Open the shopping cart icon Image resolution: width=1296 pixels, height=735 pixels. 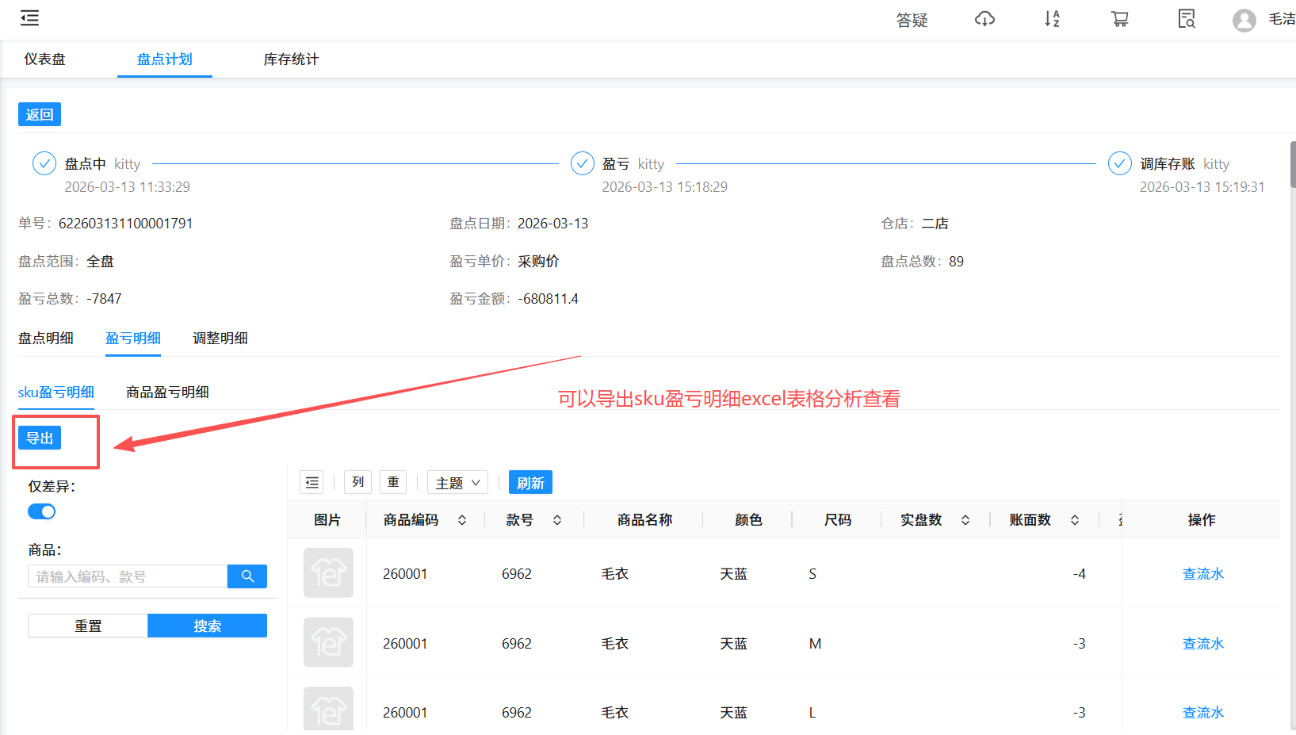[x=1119, y=19]
